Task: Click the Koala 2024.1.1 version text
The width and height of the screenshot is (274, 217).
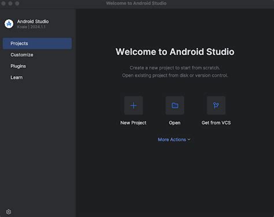Action: point(31,27)
